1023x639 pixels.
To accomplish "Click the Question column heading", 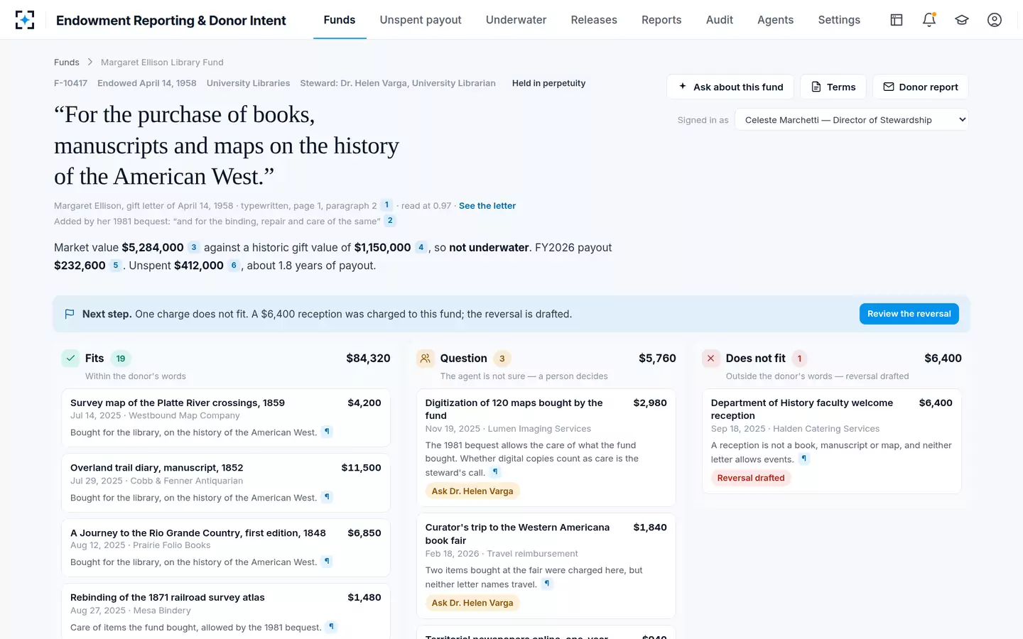I will pos(463,359).
